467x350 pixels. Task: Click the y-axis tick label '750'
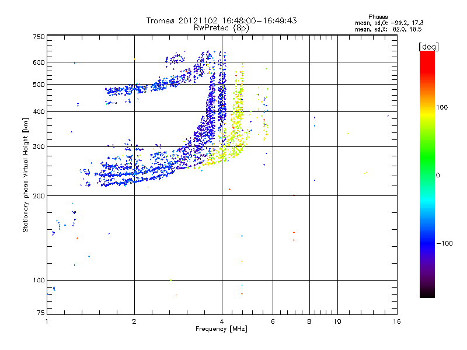tap(39, 37)
